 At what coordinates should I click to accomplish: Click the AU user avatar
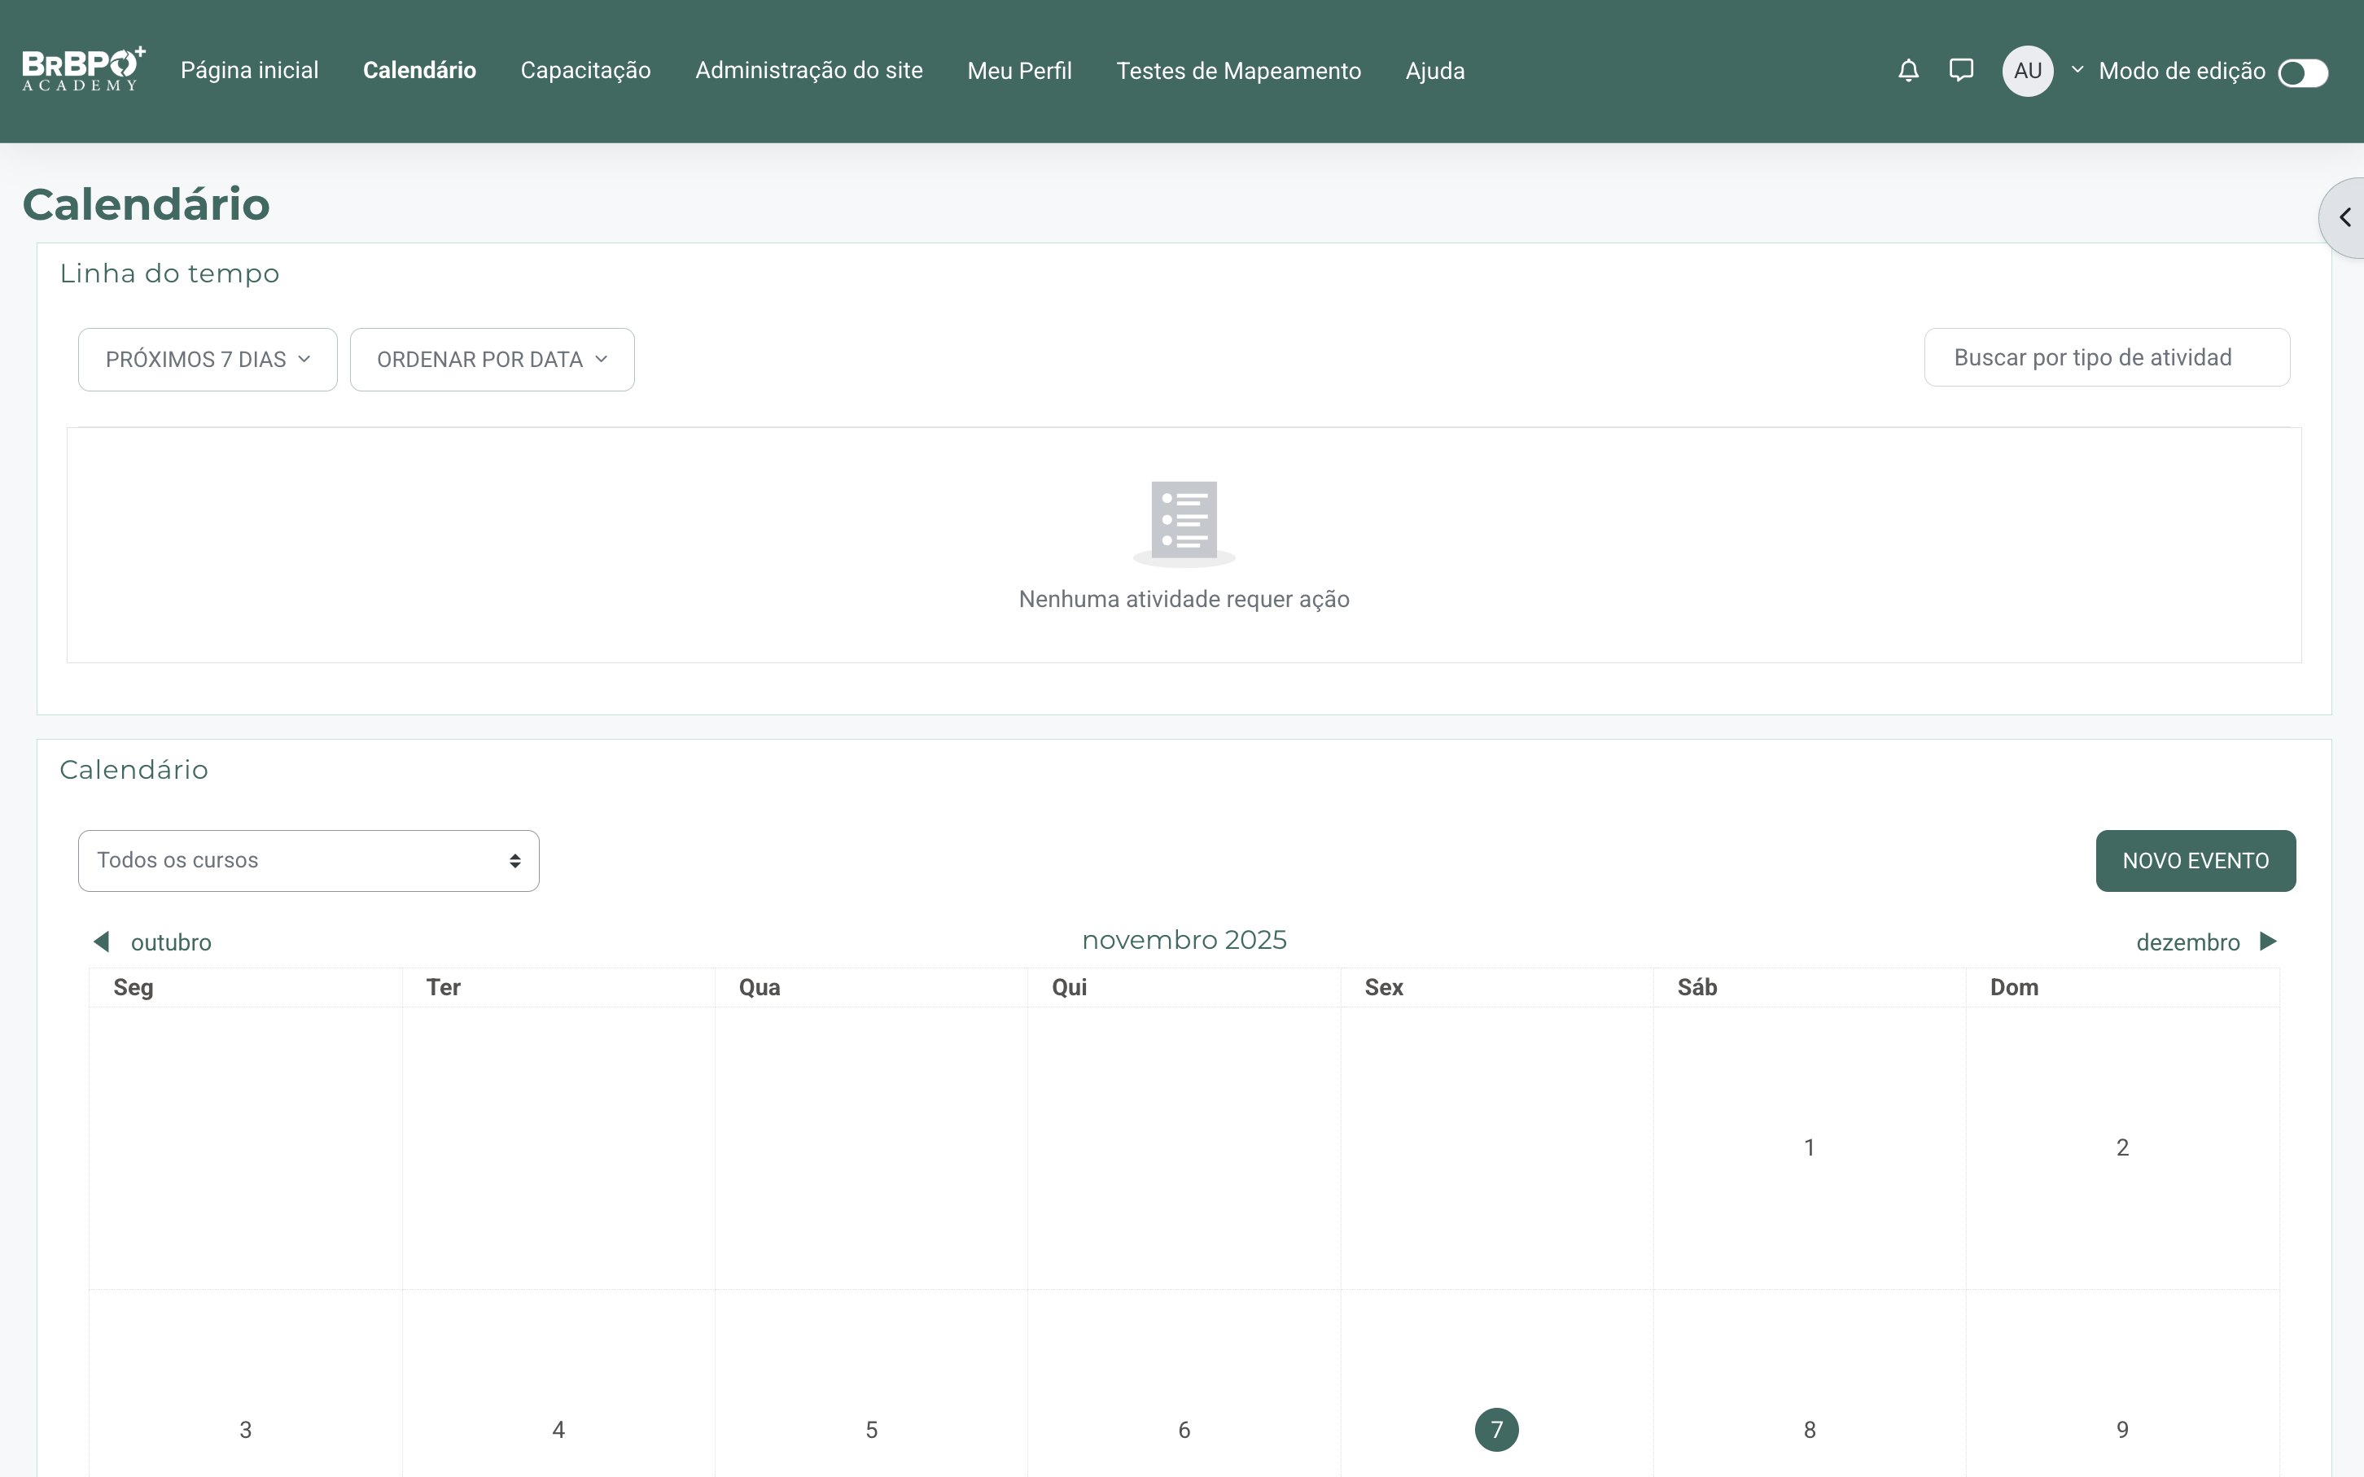pyautogui.click(x=2027, y=70)
